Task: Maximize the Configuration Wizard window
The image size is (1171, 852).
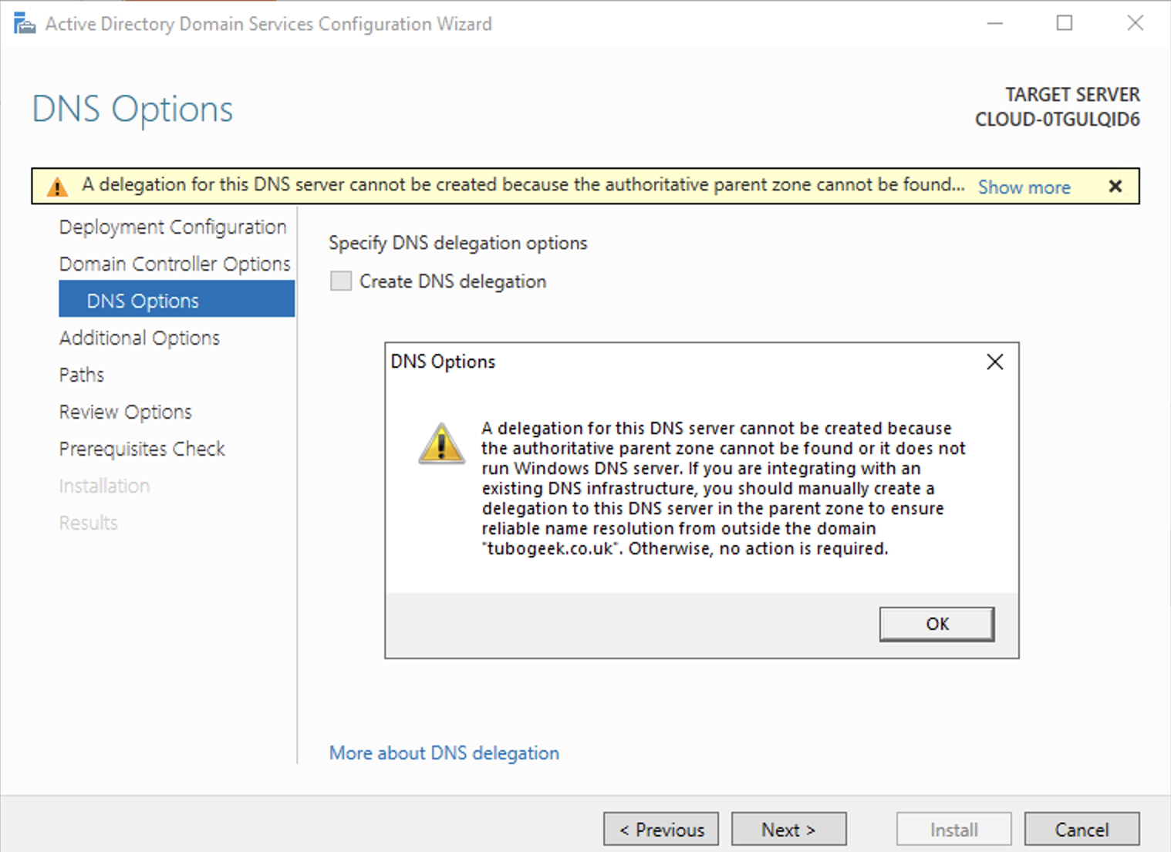Action: click(x=1065, y=23)
